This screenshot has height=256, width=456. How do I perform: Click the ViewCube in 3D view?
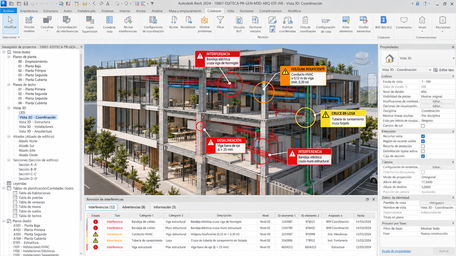362,58
